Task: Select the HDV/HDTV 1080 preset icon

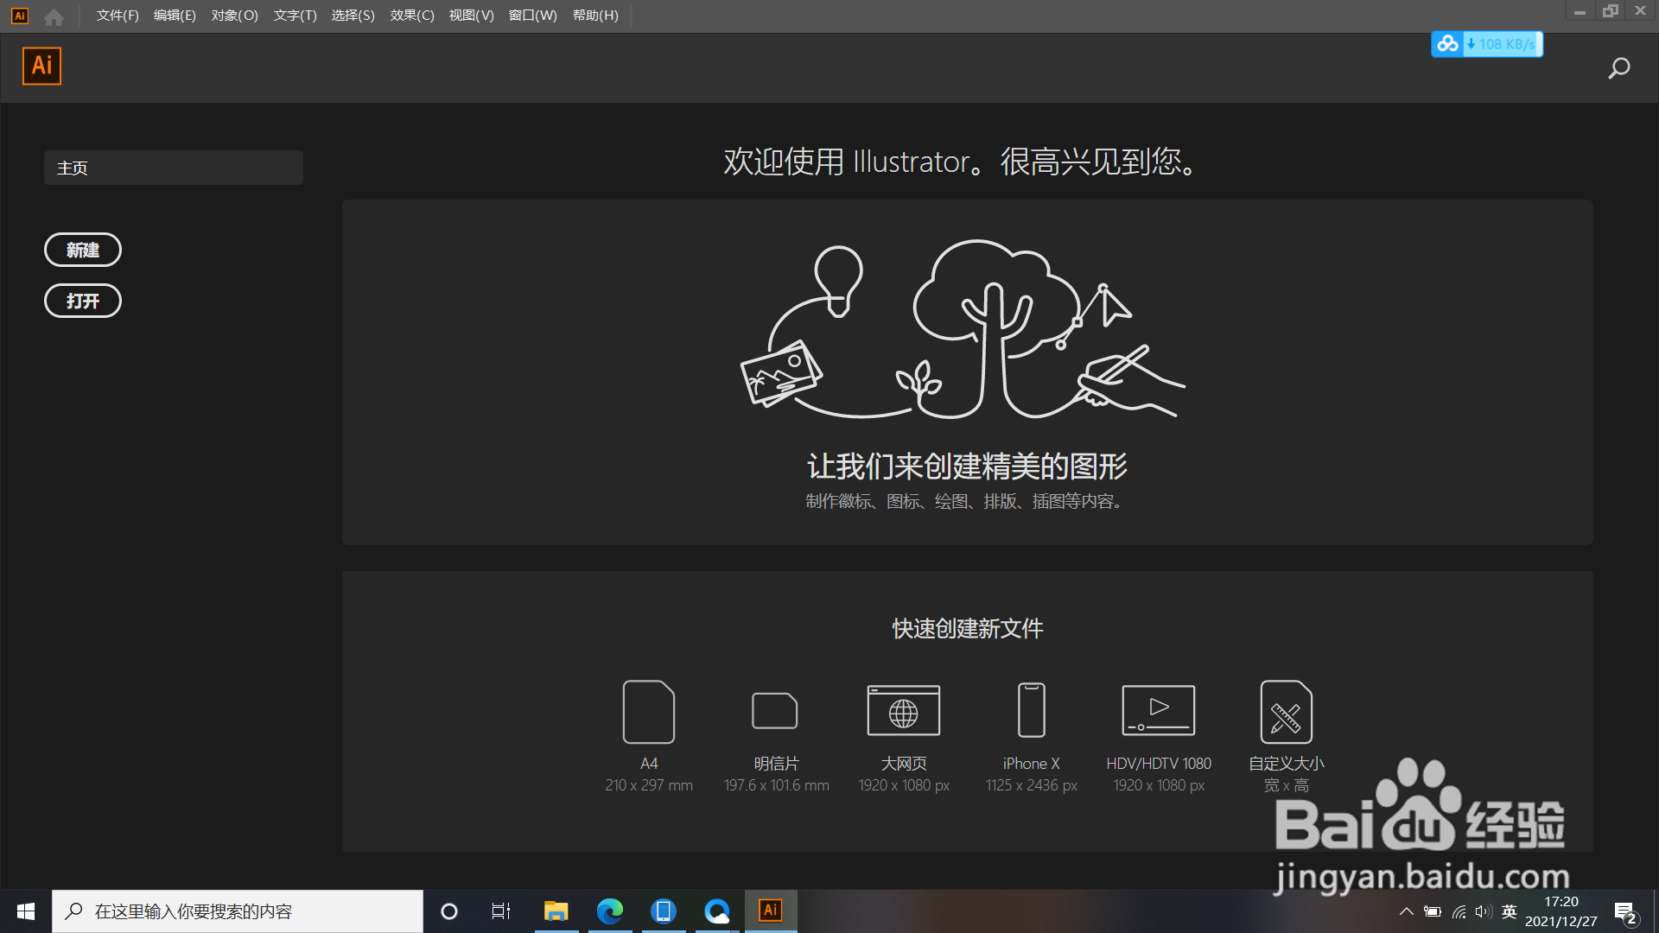Action: tap(1159, 710)
